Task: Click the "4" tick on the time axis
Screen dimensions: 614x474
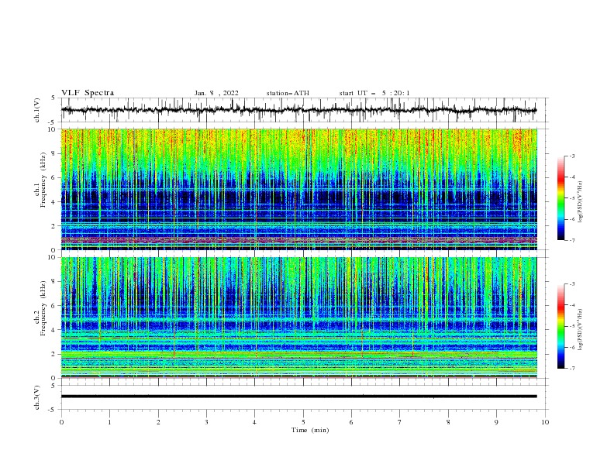Action: (255, 422)
